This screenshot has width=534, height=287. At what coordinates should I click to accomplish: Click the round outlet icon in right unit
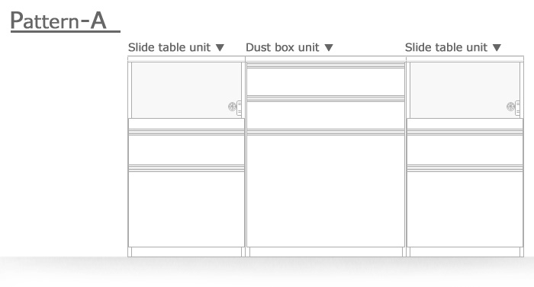(x=510, y=107)
